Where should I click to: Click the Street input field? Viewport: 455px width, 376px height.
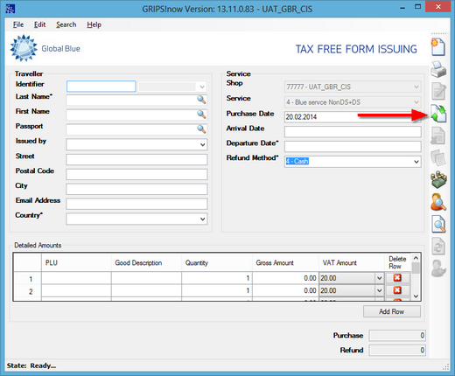[136, 159]
